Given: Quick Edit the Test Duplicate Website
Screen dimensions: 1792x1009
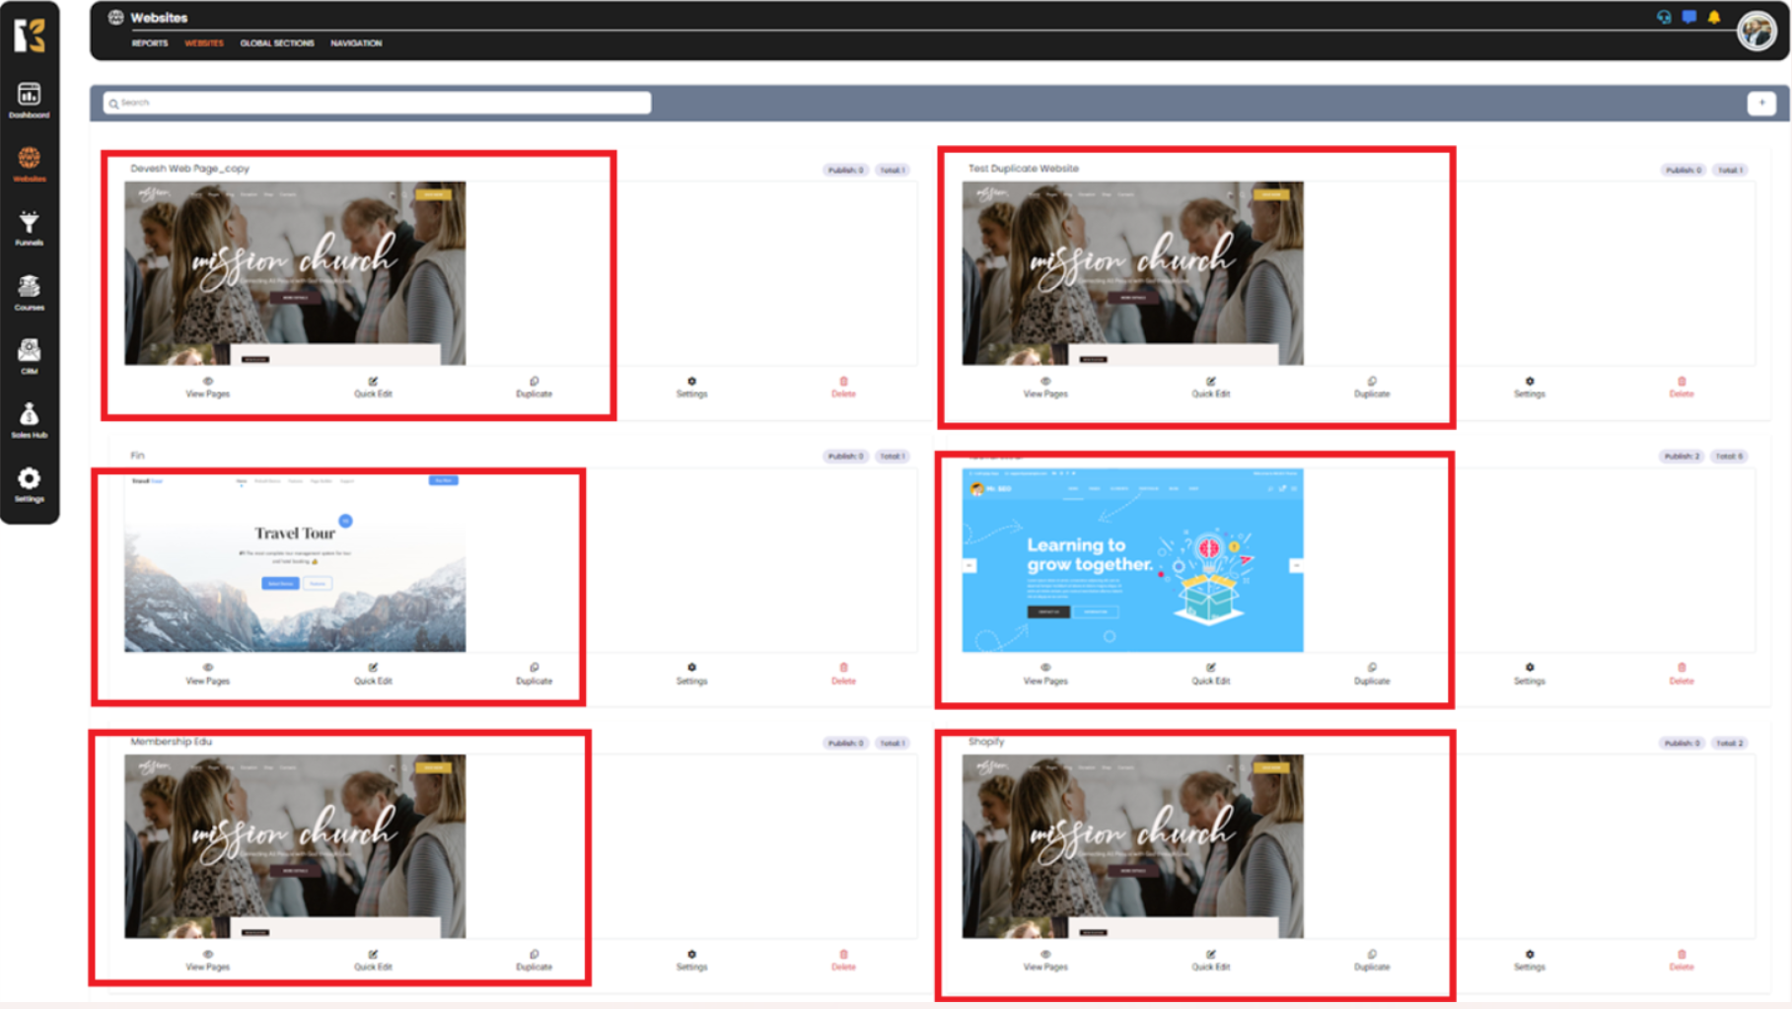Looking at the screenshot, I should [1210, 387].
